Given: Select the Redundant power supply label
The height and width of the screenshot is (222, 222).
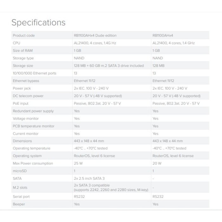Looking at the screenshot, I should click(x=33, y=111).
